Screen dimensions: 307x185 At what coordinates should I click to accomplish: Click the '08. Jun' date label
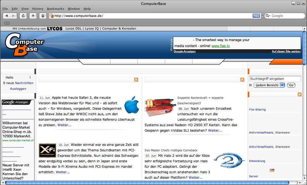183,109
